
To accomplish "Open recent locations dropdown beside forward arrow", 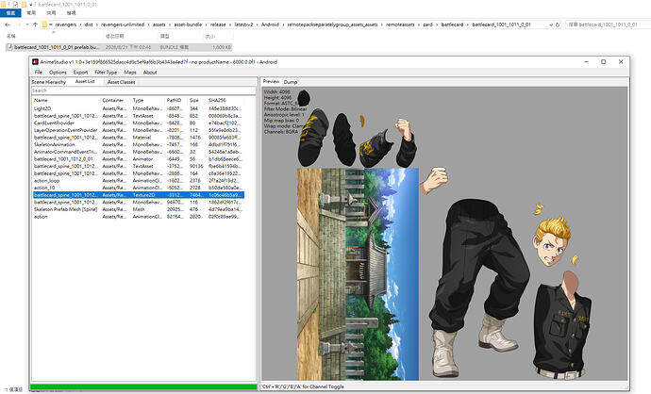I will 27,25.
